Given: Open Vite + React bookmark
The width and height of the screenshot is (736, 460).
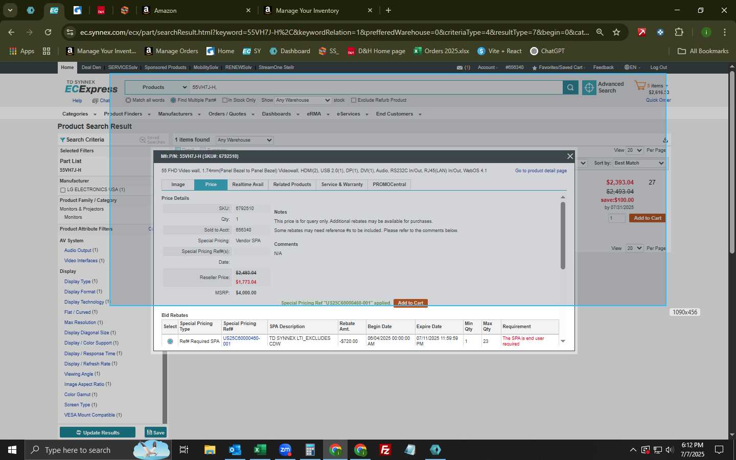Looking at the screenshot, I should [499, 51].
